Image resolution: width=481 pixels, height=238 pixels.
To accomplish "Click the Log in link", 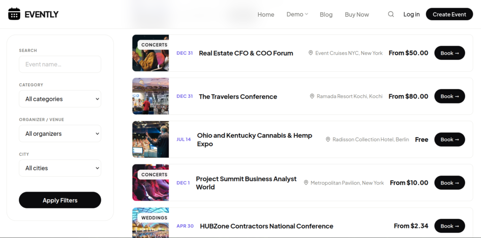I will click(411, 15).
